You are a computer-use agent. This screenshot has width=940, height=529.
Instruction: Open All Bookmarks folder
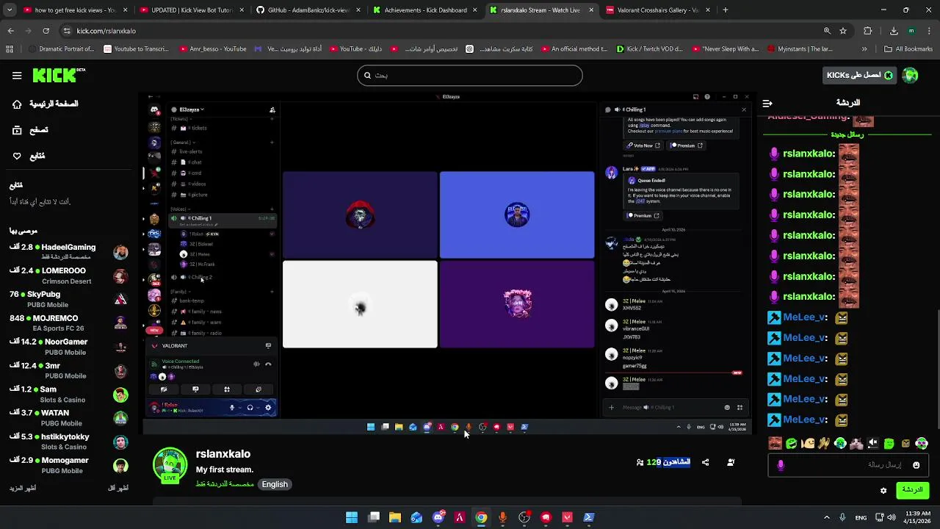908,49
